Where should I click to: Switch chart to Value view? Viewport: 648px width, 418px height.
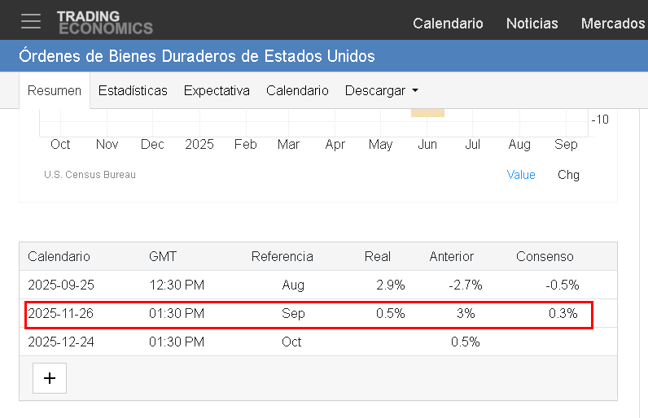521,175
